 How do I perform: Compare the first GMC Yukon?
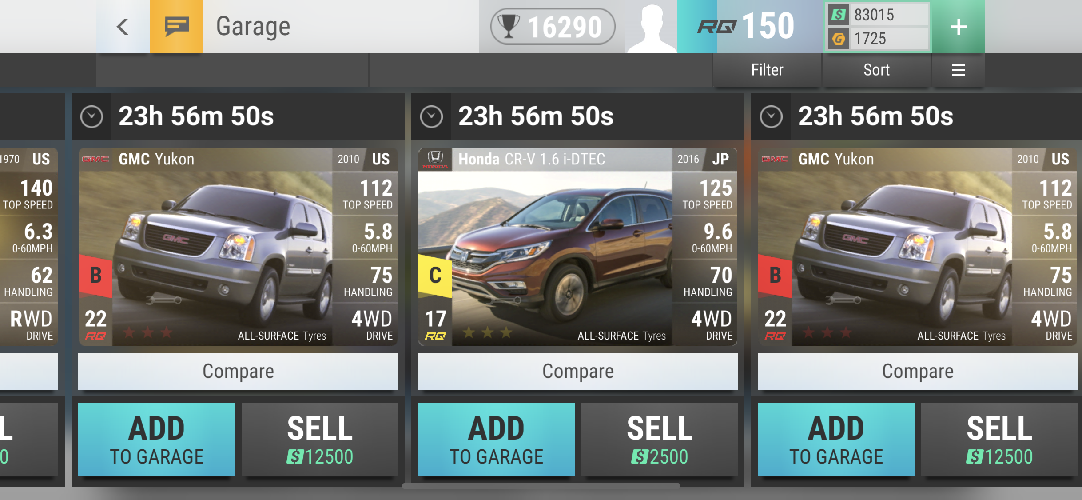coord(238,371)
